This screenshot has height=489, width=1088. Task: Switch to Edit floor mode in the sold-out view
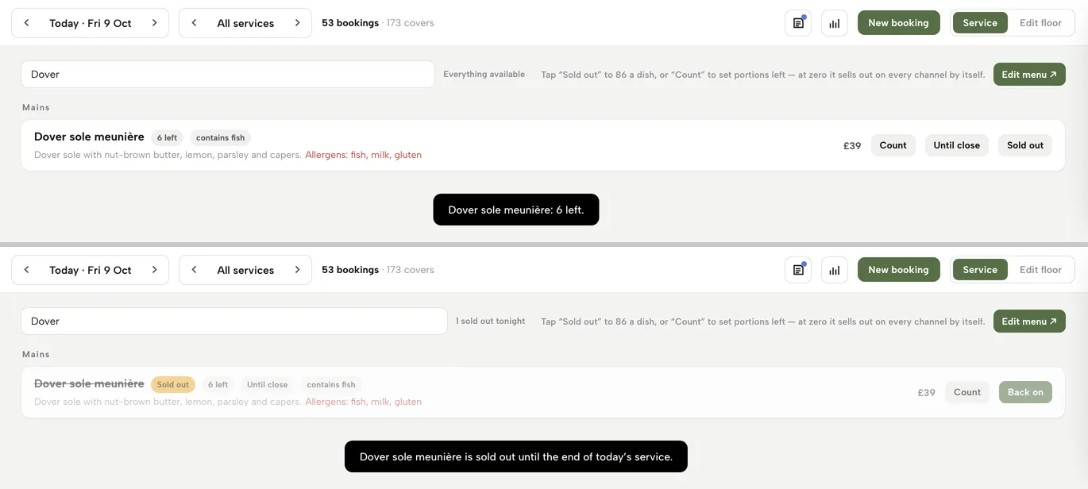pos(1040,270)
